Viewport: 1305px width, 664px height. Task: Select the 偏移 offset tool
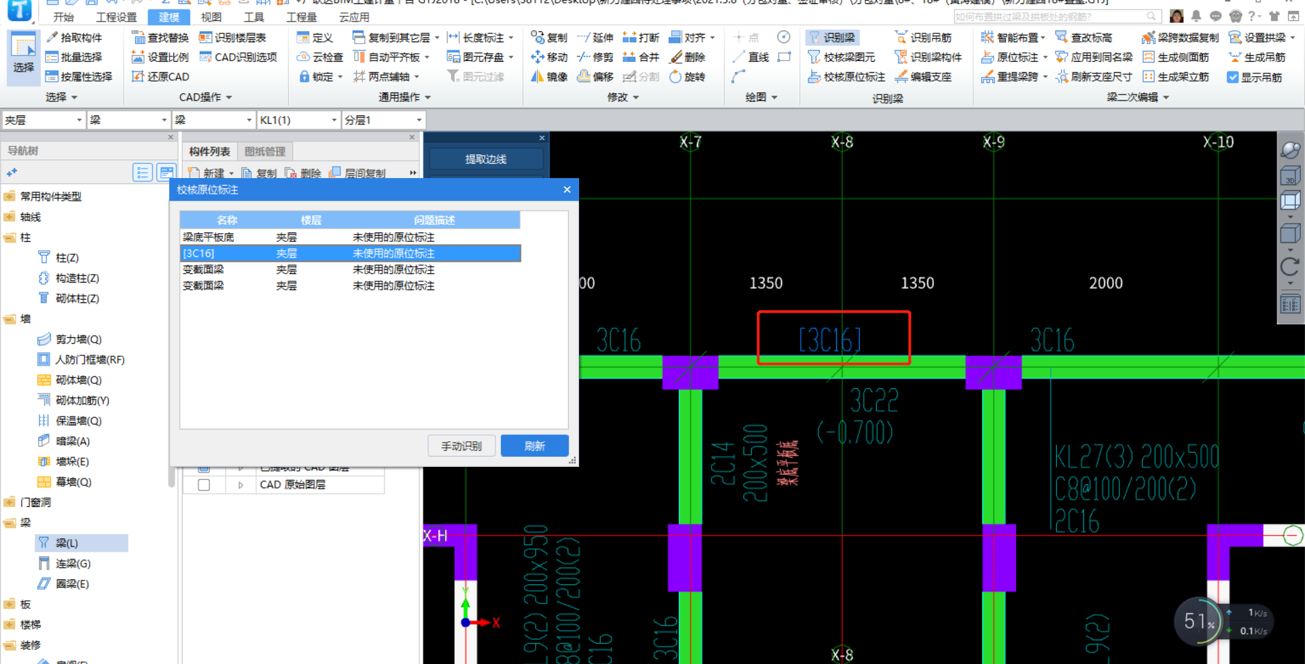coord(595,77)
